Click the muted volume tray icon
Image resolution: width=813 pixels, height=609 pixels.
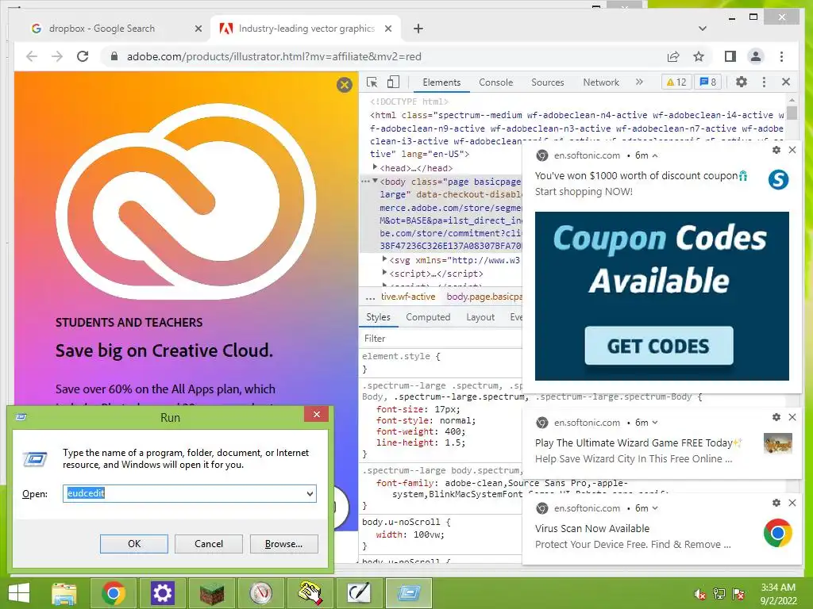[700, 594]
